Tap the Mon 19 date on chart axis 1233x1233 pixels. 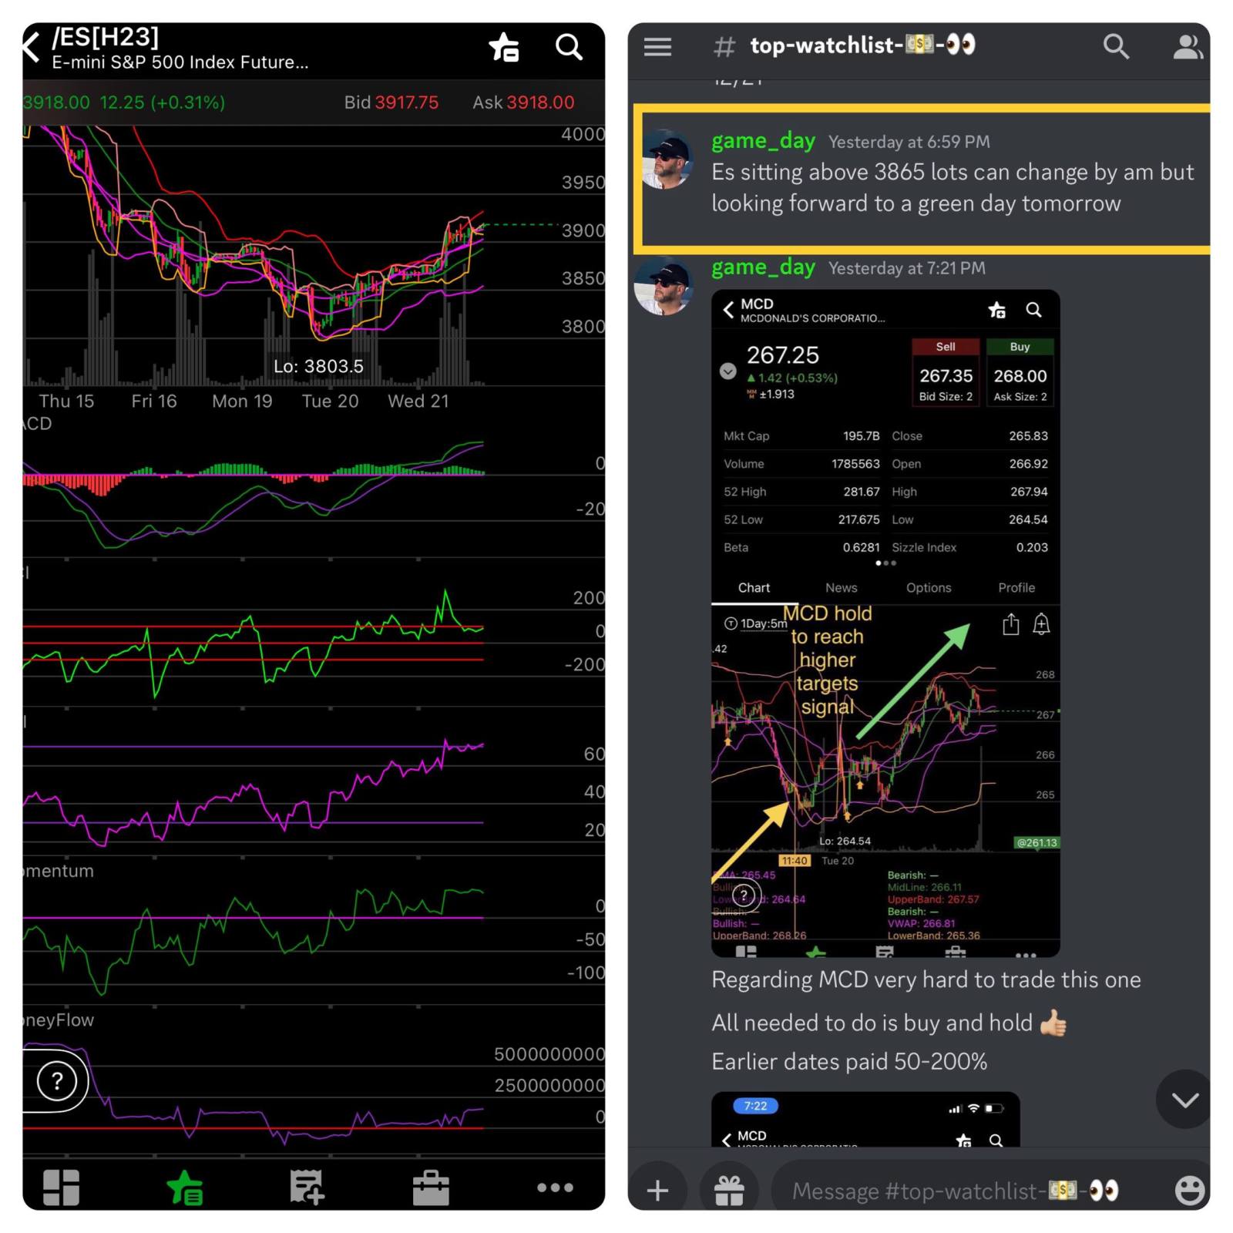pos(242,401)
